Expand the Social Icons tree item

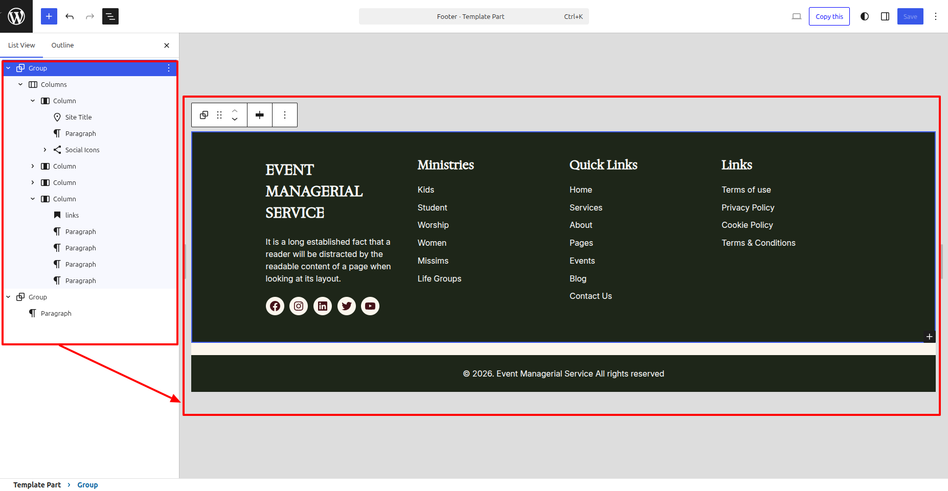pyautogui.click(x=45, y=150)
